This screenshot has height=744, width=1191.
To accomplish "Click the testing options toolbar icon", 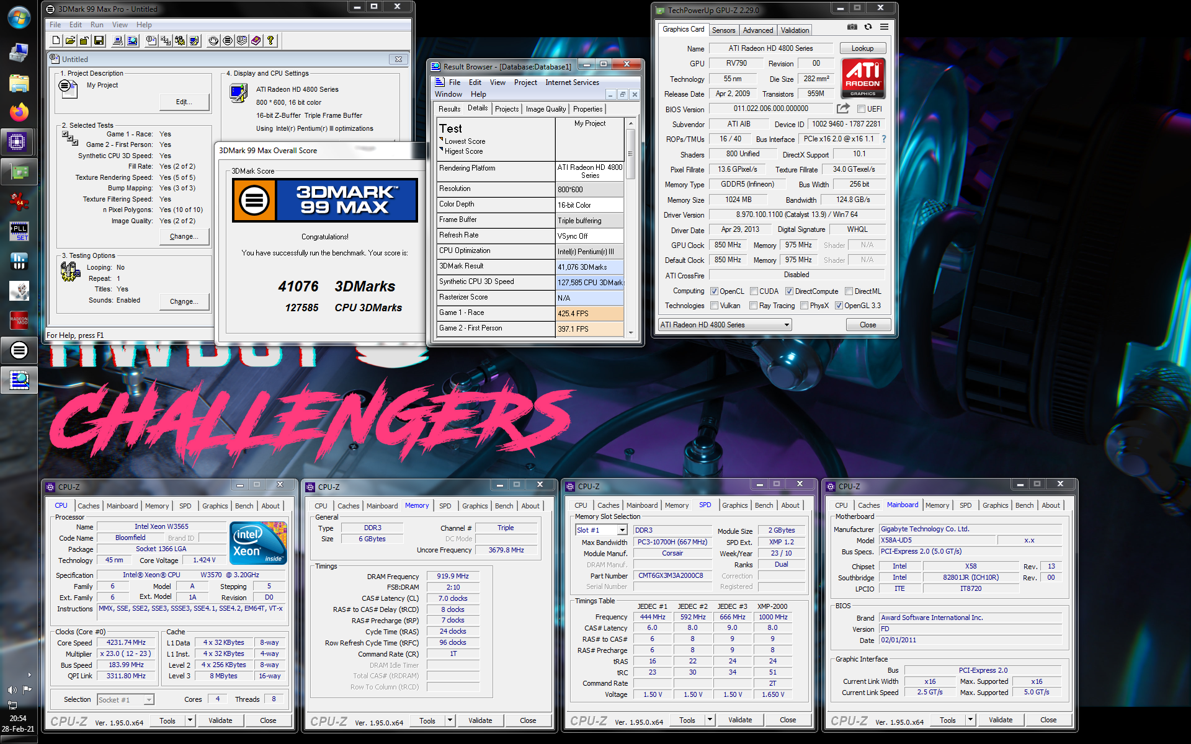I will [180, 41].
